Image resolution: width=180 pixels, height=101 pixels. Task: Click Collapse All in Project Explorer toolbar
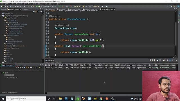34,12
